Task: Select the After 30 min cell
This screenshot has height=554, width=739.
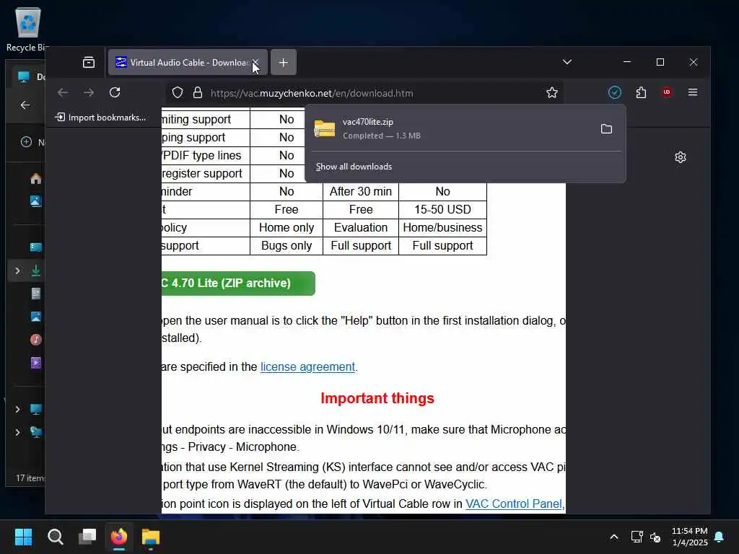Action: [361, 191]
